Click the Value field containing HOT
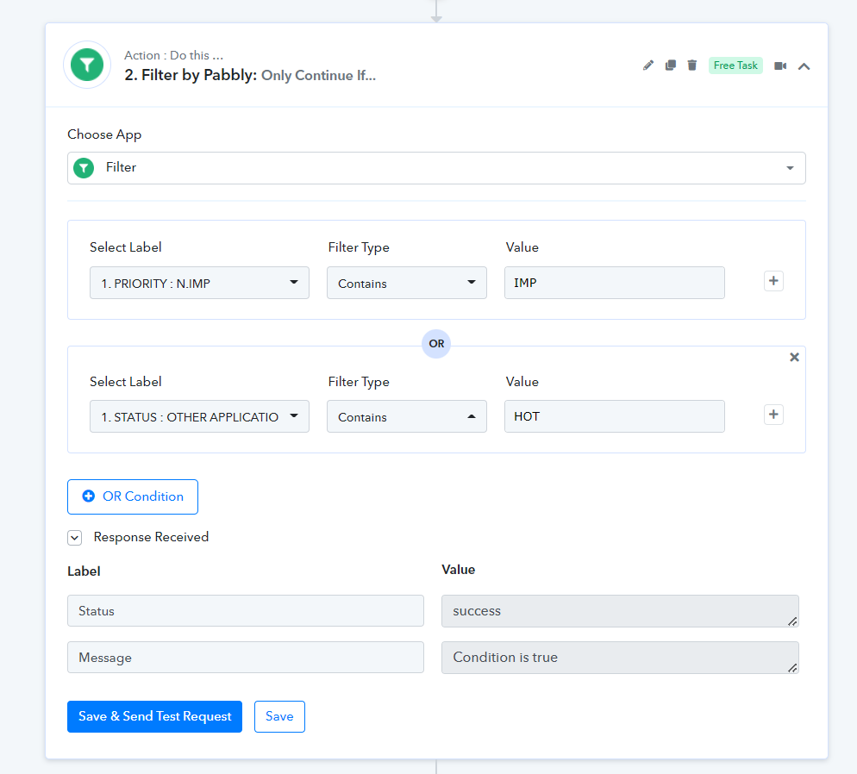This screenshot has height=774, width=857. pyautogui.click(x=615, y=417)
